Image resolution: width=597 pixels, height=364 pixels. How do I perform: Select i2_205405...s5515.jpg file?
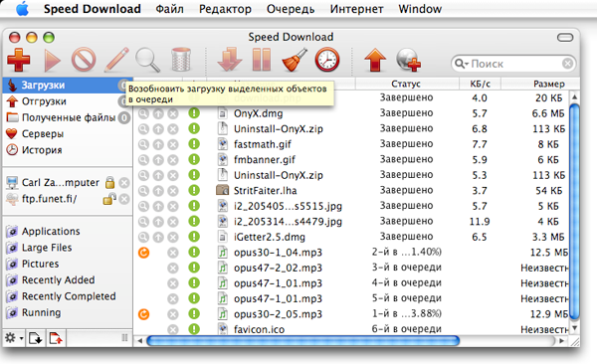[288, 207]
